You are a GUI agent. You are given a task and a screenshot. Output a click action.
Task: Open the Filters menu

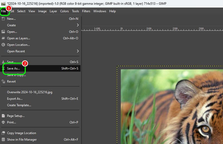[x=86, y=11]
